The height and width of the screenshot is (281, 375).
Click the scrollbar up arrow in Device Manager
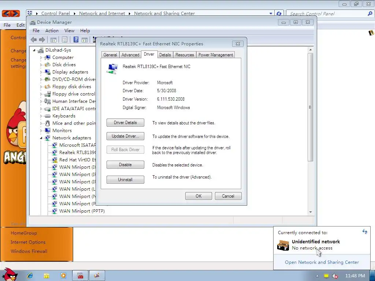(x=311, y=50)
